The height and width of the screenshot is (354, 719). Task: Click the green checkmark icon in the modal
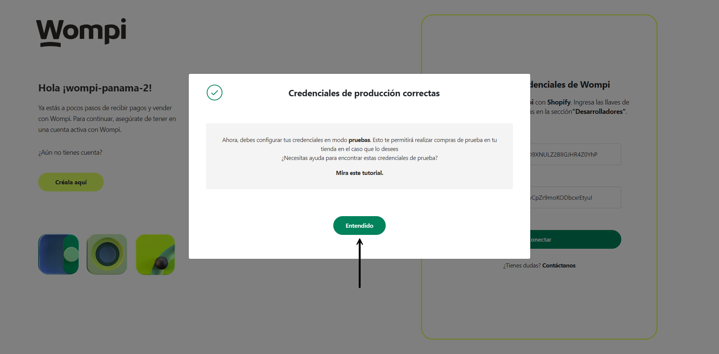[x=214, y=93]
